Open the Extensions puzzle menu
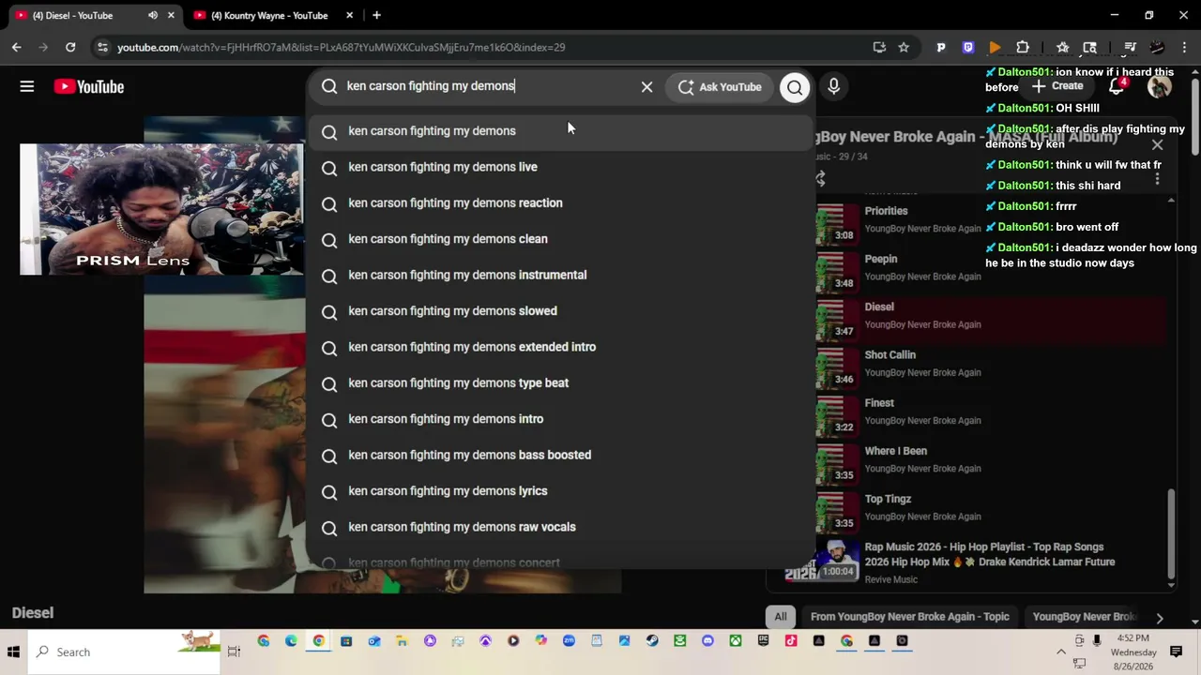Screen dimensions: 1201x675 point(1023,47)
